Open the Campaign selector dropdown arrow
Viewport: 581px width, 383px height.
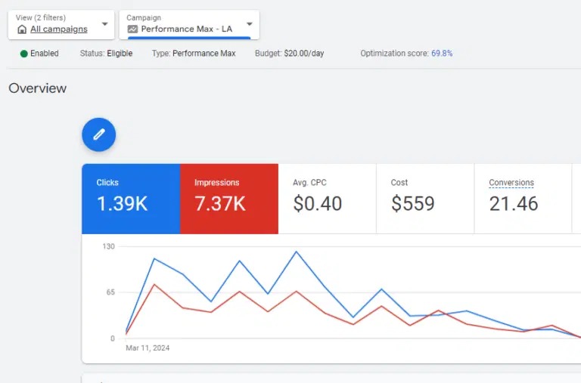coord(249,24)
